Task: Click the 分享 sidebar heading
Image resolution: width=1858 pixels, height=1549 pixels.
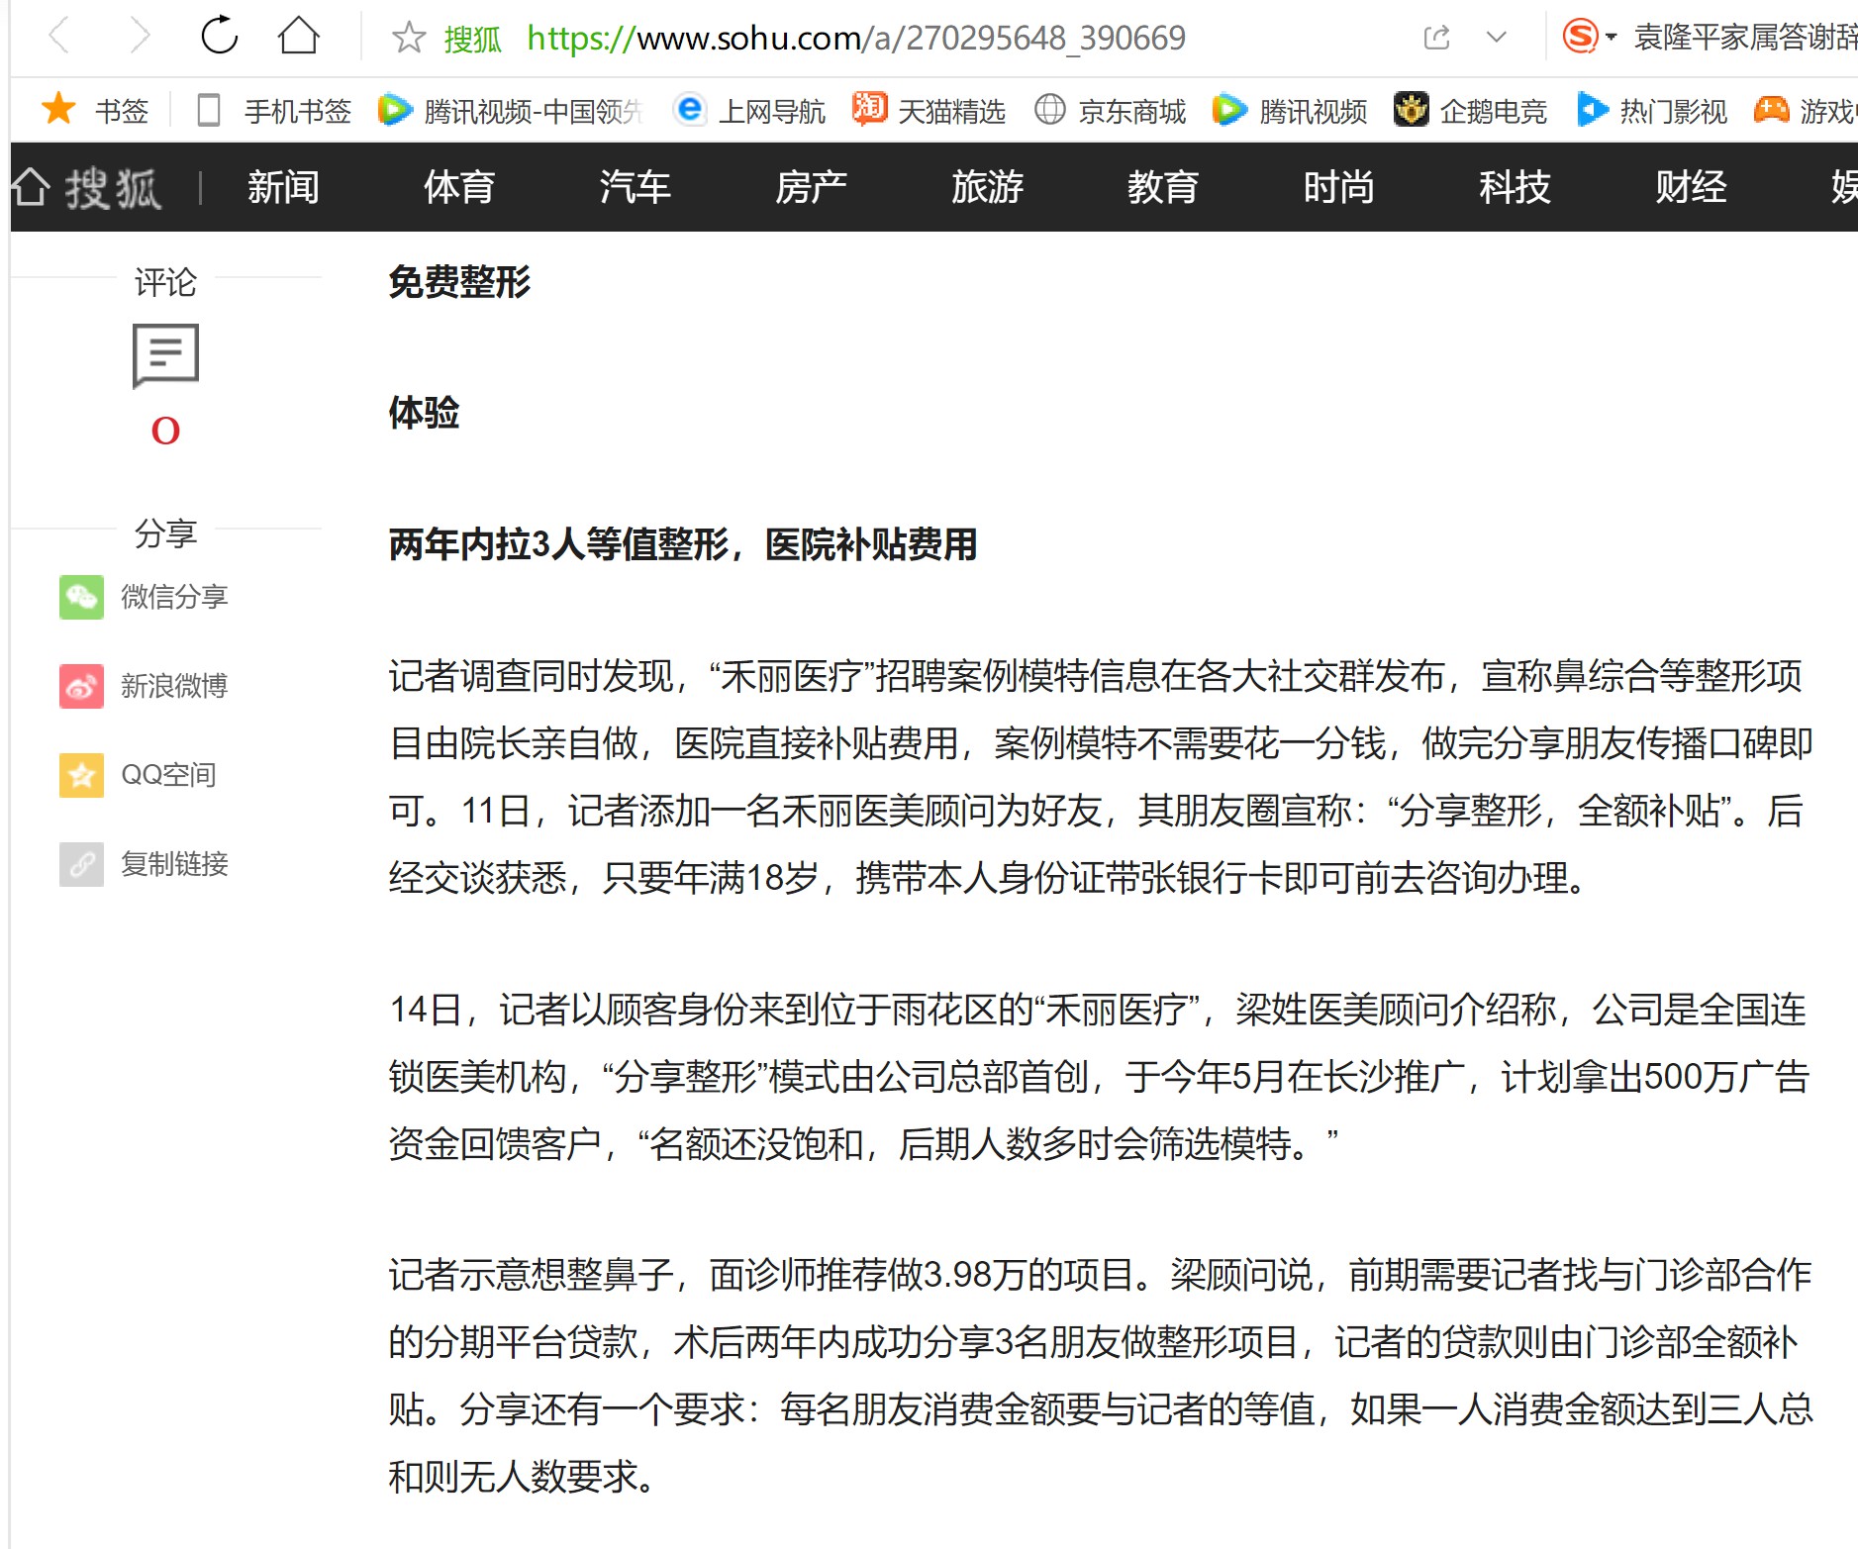Action: tap(165, 533)
